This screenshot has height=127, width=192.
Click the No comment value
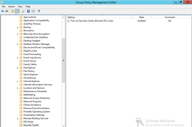170,21
